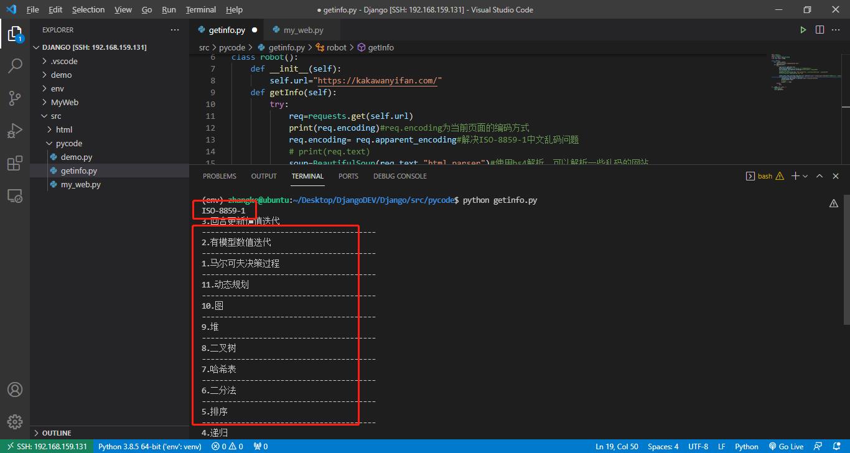This screenshot has height=453, width=850.
Task: Open the Help menu
Action: [x=234, y=9]
